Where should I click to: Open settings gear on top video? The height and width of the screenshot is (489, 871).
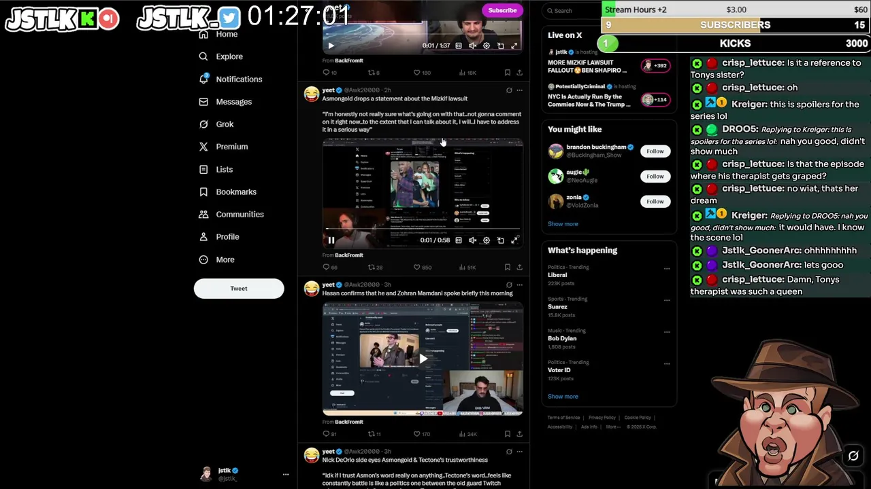486,46
